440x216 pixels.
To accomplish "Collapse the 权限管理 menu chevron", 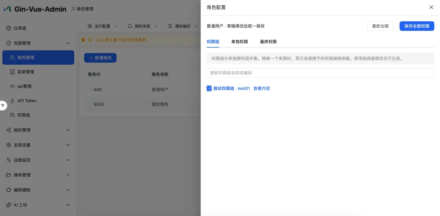I will point(68,43).
